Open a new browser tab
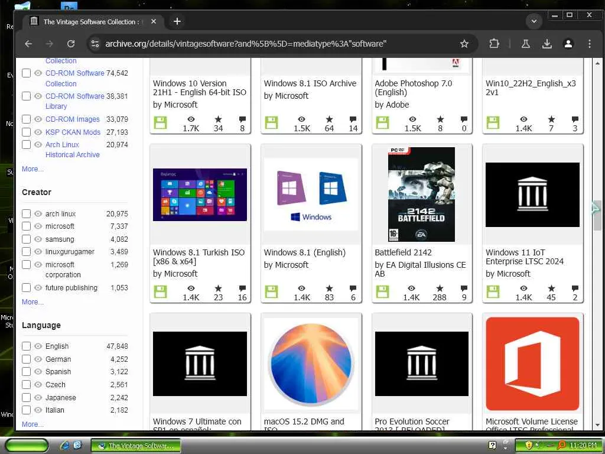The image size is (605, 454). 177,21
